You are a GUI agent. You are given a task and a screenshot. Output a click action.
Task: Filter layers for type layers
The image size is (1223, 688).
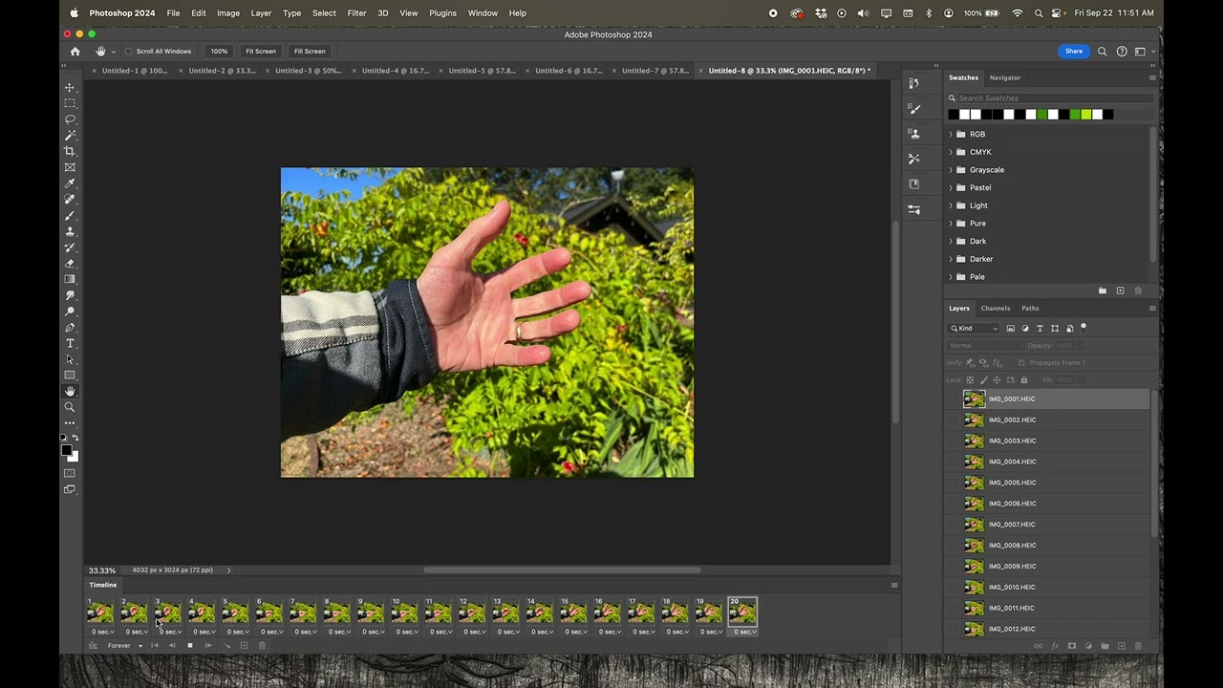click(x=1040, y=328)
